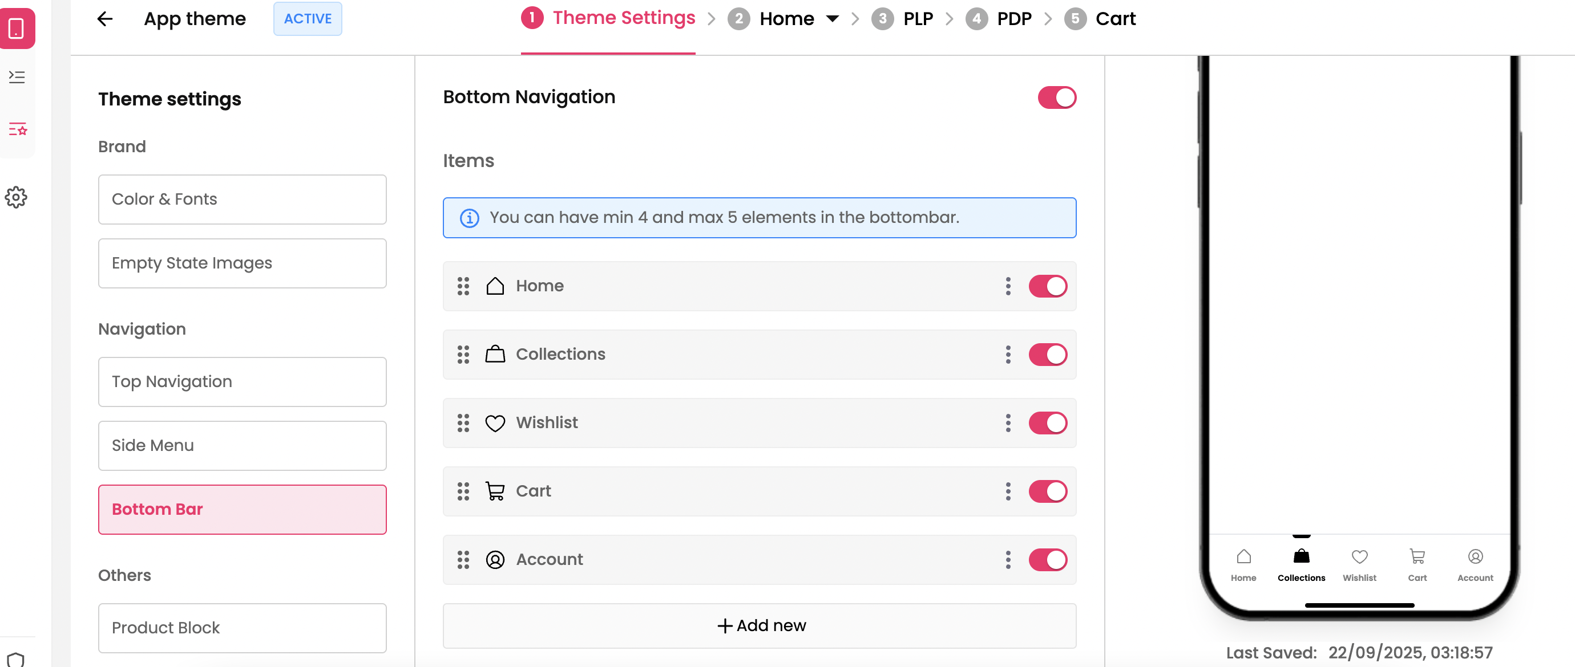Tap Wishlist heart icon in phone preview
This screenshot has height=667, width=1575.
tap(1359, 557)
